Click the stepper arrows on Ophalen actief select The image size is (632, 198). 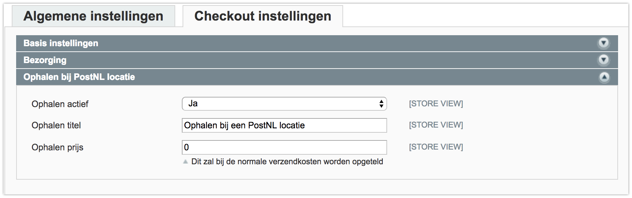point(381,104)
